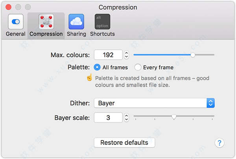Screen dimensions: 236x159
Task: Open the Shortcuts alt-option icon
Action: (x=102, y=22)
